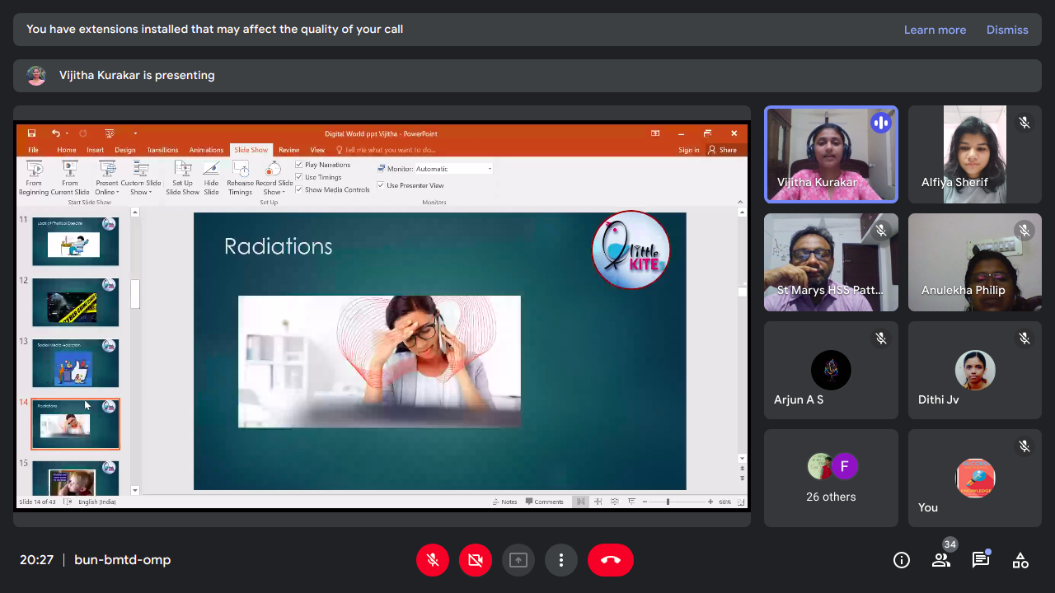
Task: Show the participants list panel
Action: point(941,560)
